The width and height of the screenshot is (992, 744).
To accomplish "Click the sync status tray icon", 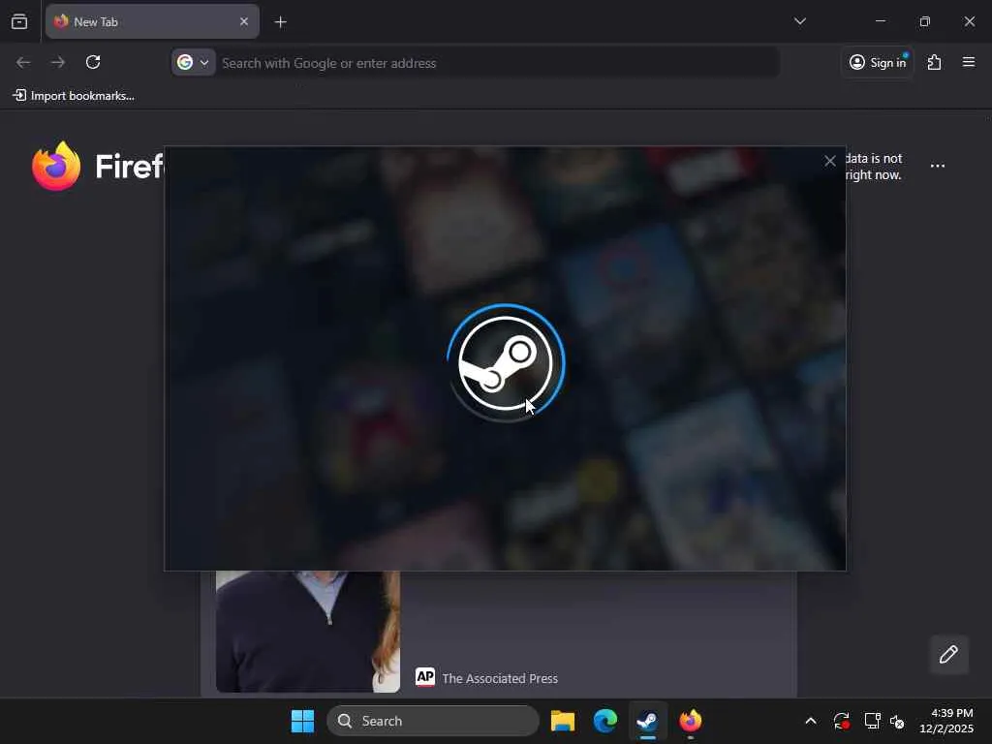I will pyautogui.click(x=842, y=721).
